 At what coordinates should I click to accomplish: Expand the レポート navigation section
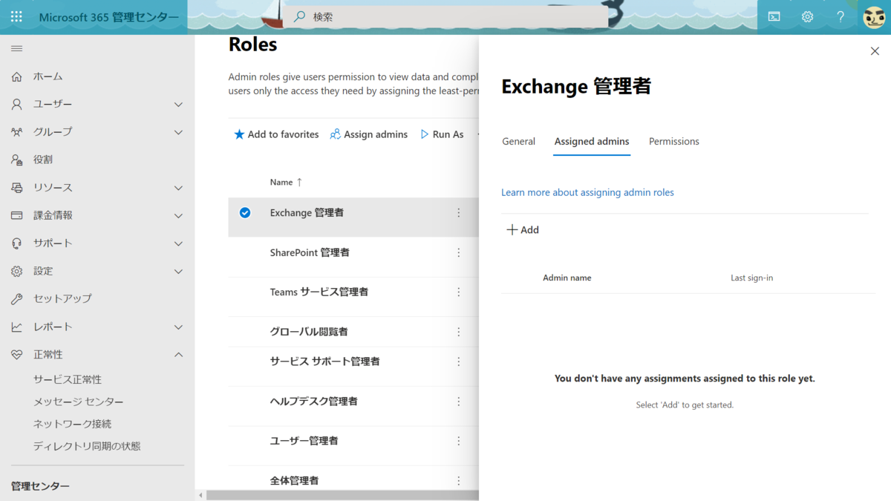(x=178, y=327)
